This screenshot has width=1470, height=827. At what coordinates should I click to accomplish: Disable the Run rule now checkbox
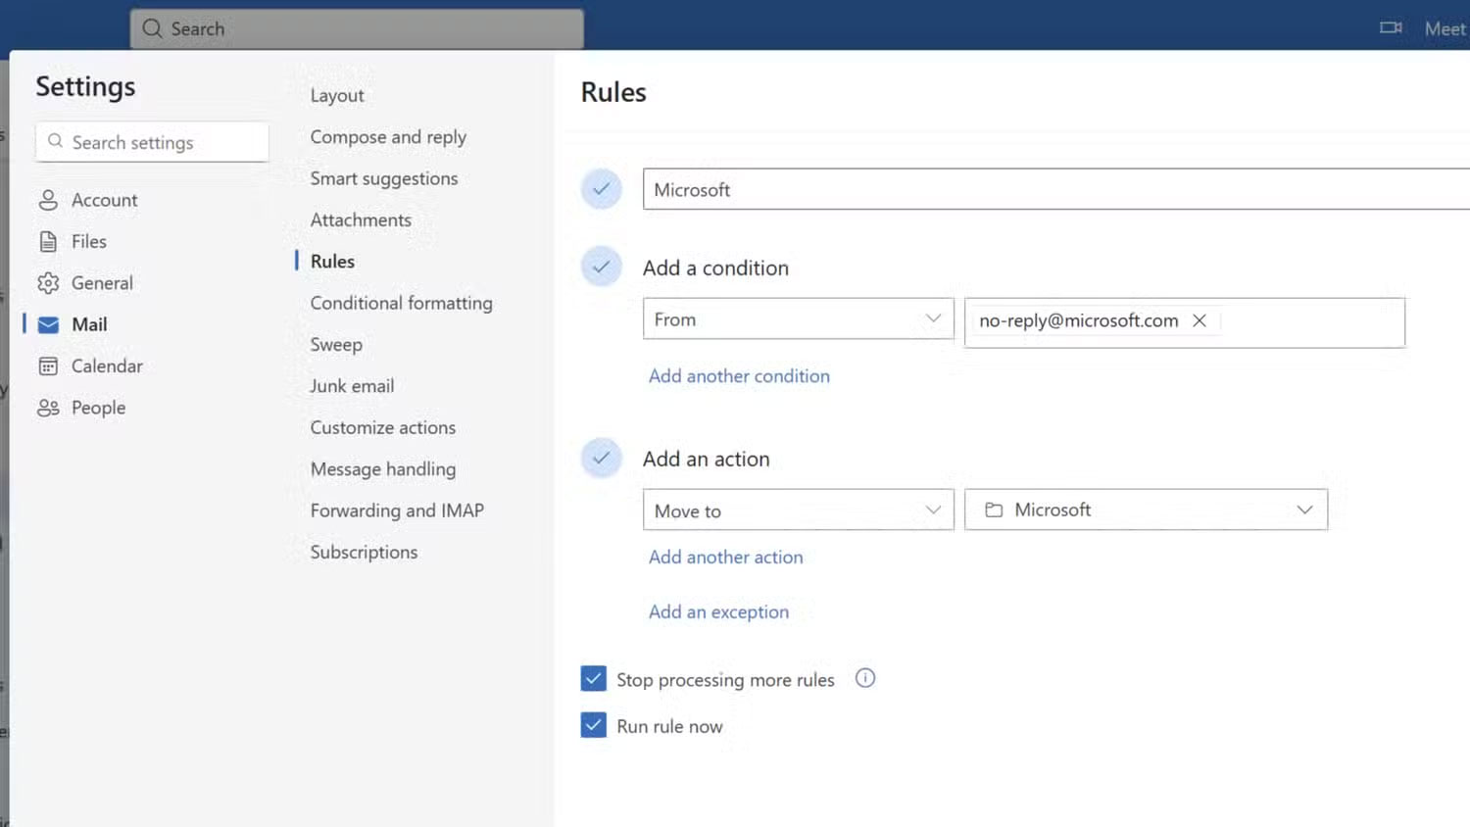[593, 725]
